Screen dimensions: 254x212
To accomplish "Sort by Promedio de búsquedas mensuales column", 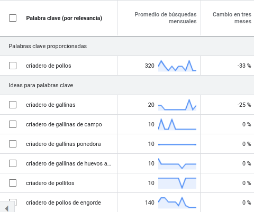I will (x=166, y=18).
